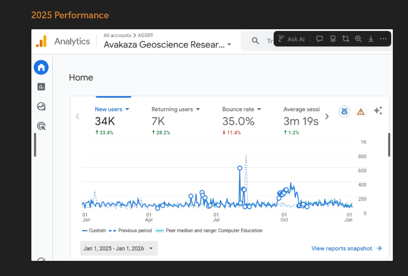Click the Custom legend entry

tap(94, 231)
